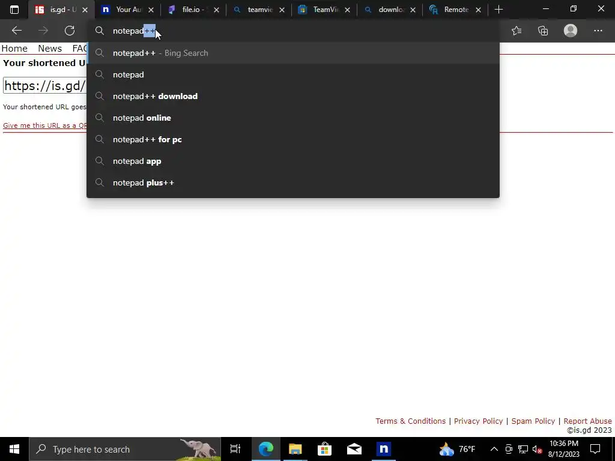Click the Microsoft Edge taskbar icon

[x=265, y=449]
